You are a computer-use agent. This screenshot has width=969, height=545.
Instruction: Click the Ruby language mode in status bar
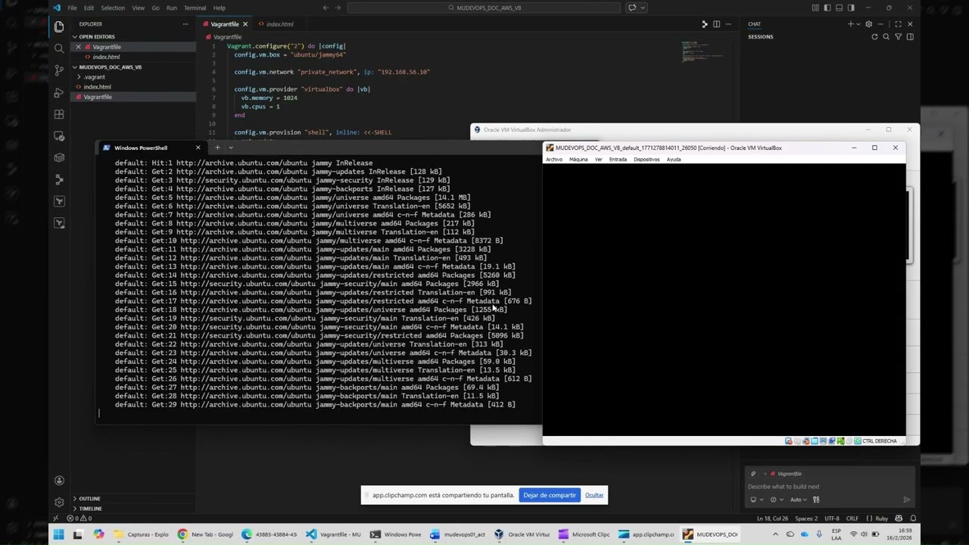[882, 519]
